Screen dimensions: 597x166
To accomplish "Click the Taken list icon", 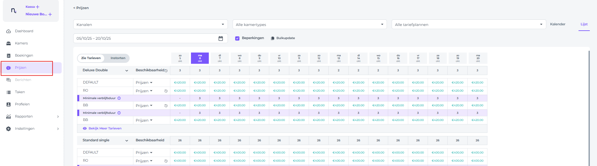I will click(8, 92).
